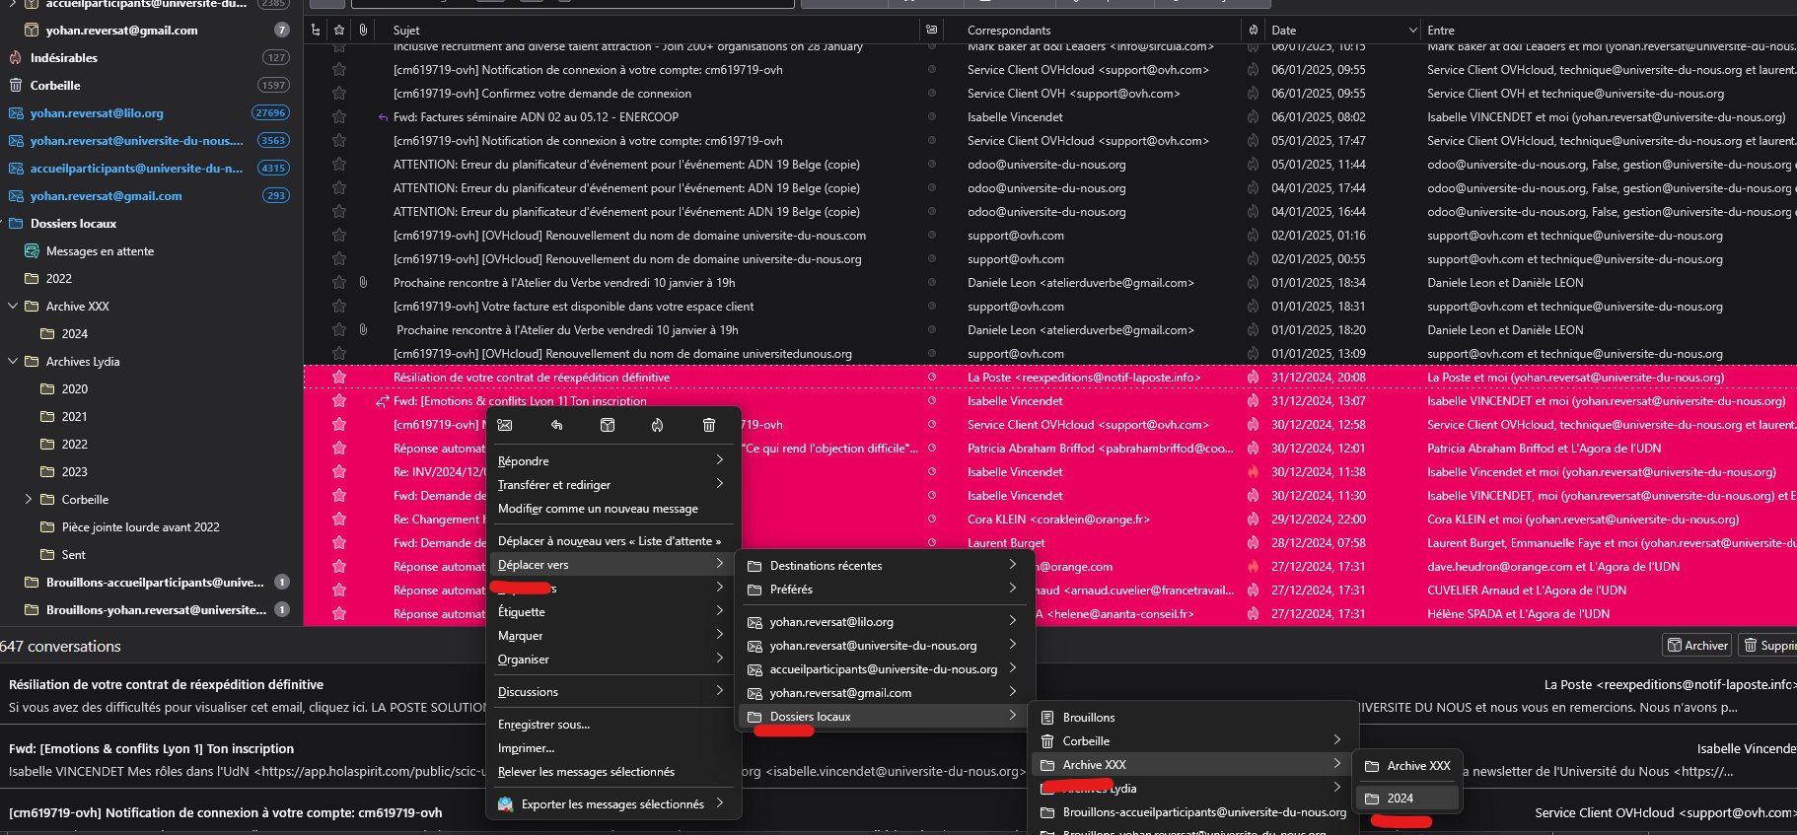The image size is (1797, 835).
Task: Star the Résiliation de votre contrat message
Action: pos(339,378)
